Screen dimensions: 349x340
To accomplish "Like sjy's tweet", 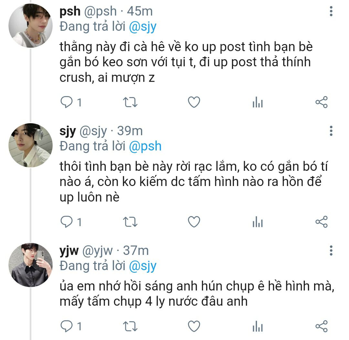I will [194, 222].
